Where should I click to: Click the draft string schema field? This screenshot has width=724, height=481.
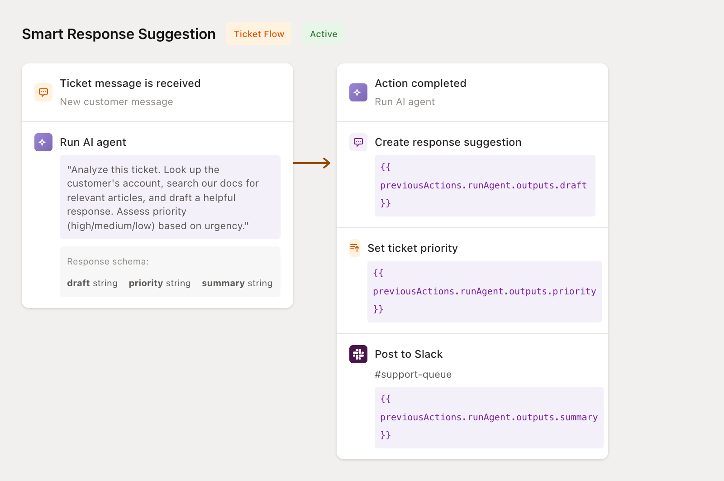click(92, 283)
